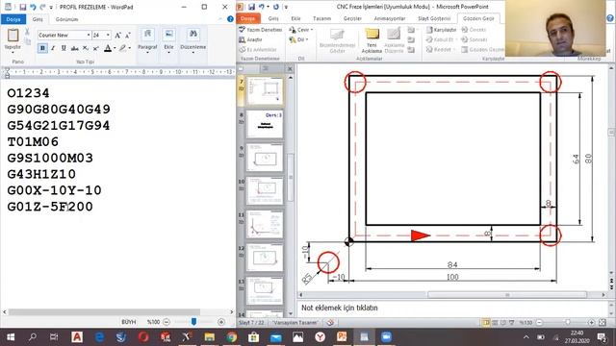Click the font color A swatch in WordPad

108,48
